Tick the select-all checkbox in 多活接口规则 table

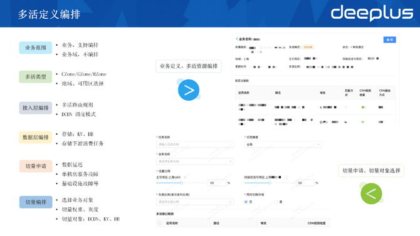[160, 223]
